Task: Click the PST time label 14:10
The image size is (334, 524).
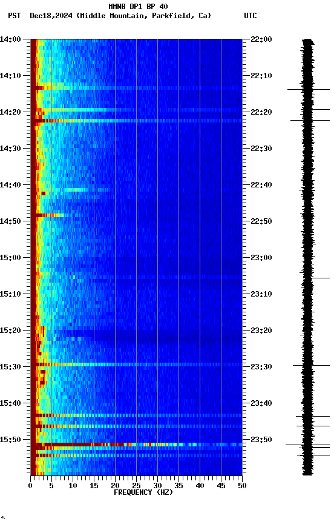Action: 10,76
